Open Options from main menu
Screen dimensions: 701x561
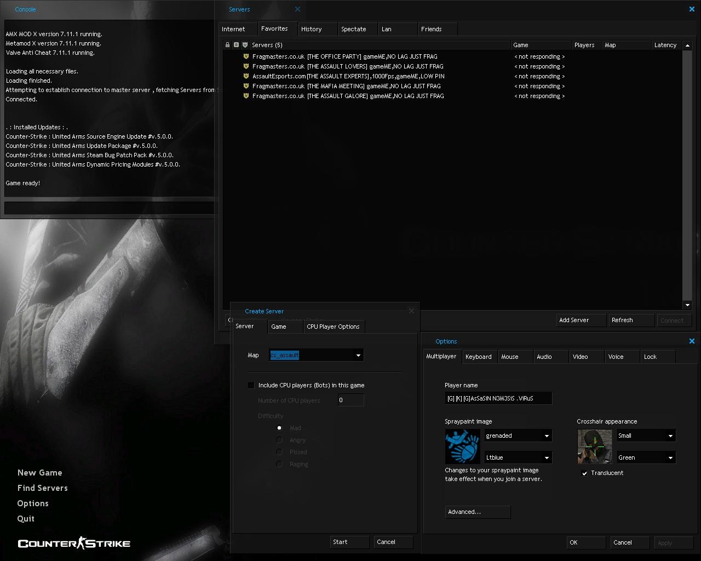33,503
